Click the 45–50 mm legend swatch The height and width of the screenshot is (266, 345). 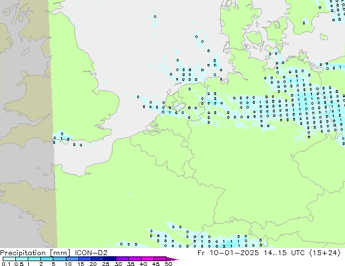[160, 259]
